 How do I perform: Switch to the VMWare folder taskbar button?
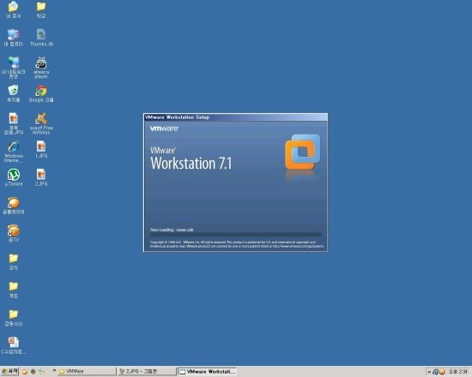pos(86,372)
